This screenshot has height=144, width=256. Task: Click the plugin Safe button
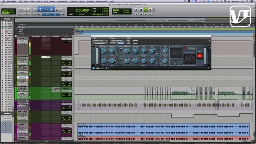click(x=128, y=43)
